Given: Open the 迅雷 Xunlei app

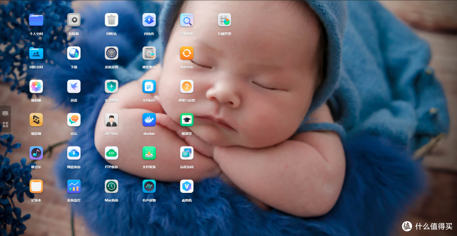Looking at the screenshot, I should (x=74, y=86).
